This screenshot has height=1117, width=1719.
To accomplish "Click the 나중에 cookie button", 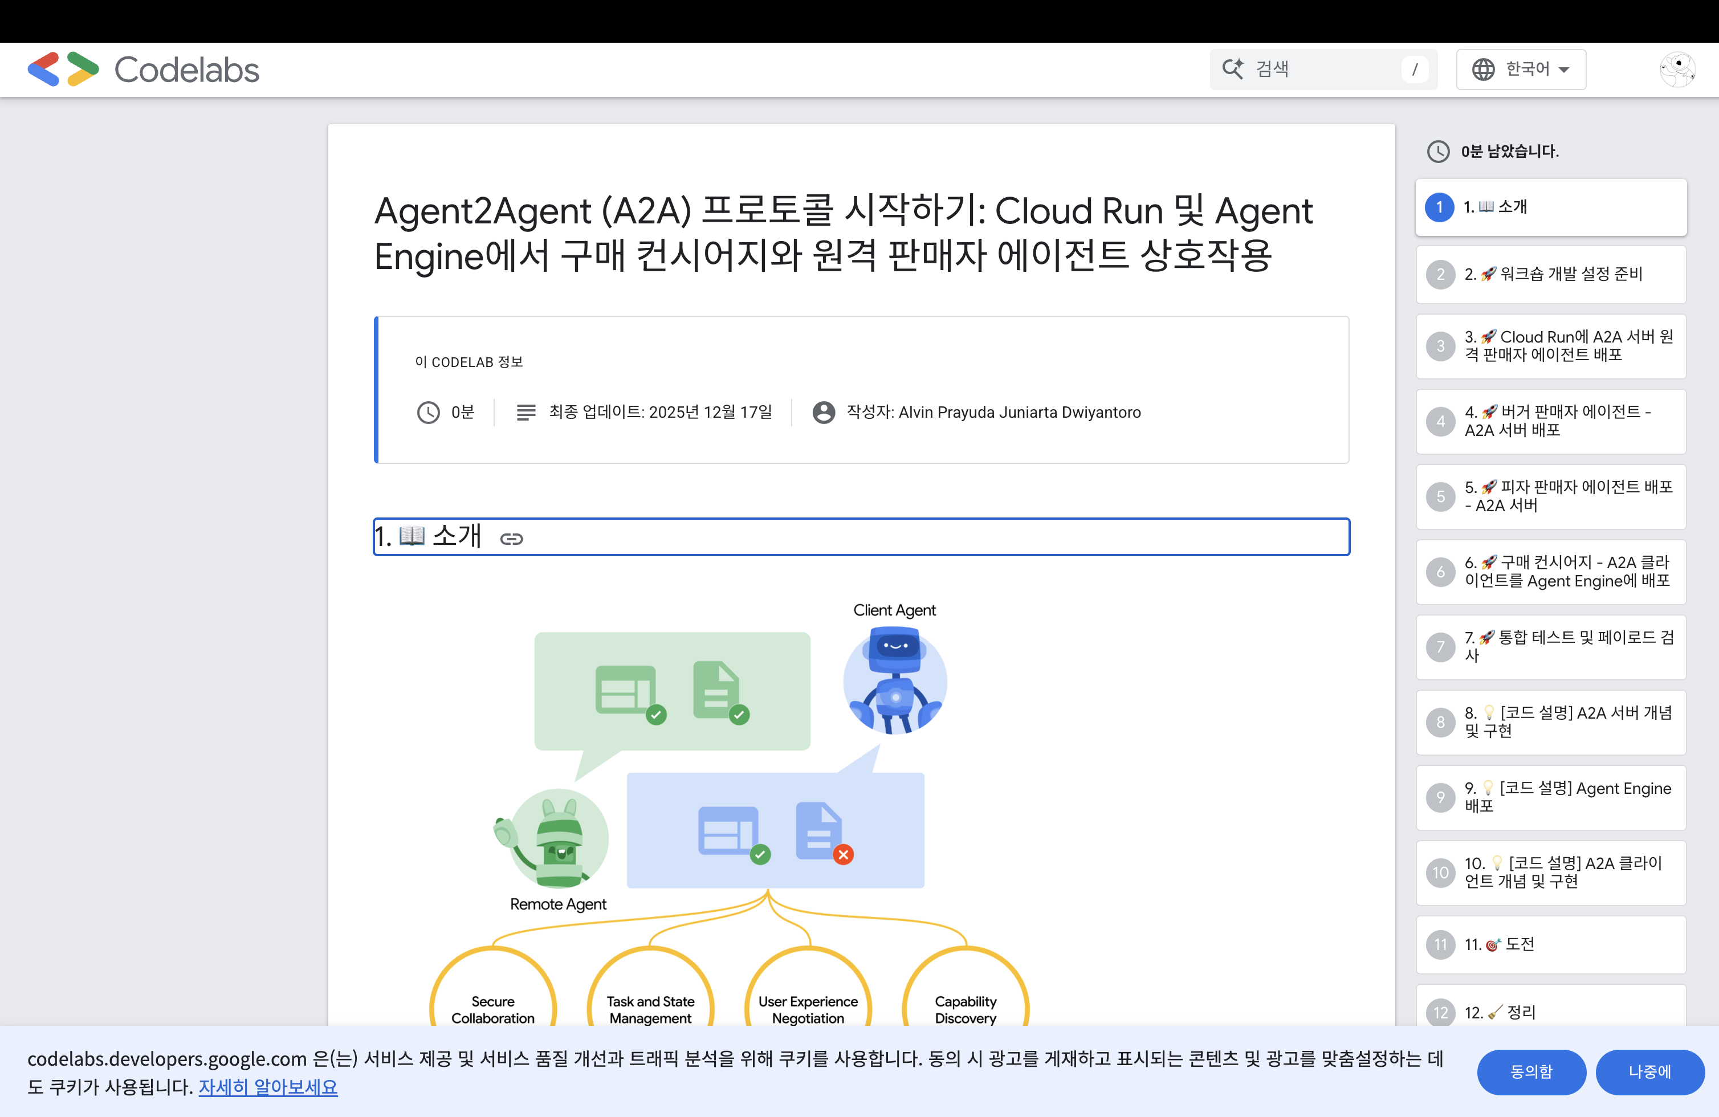I will (1649, 1071).
